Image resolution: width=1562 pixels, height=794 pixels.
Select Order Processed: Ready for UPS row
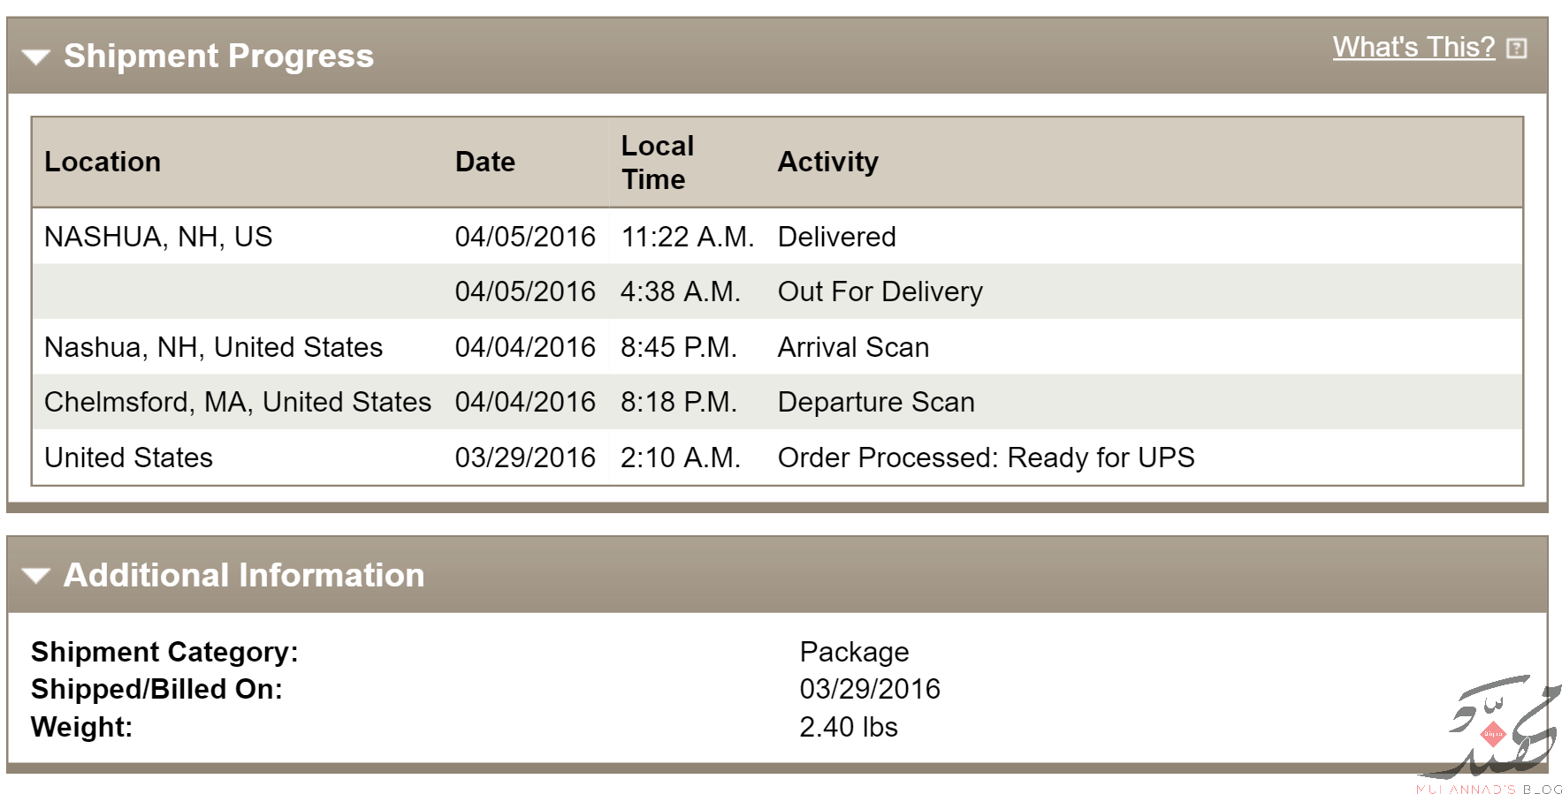[777, 457]
